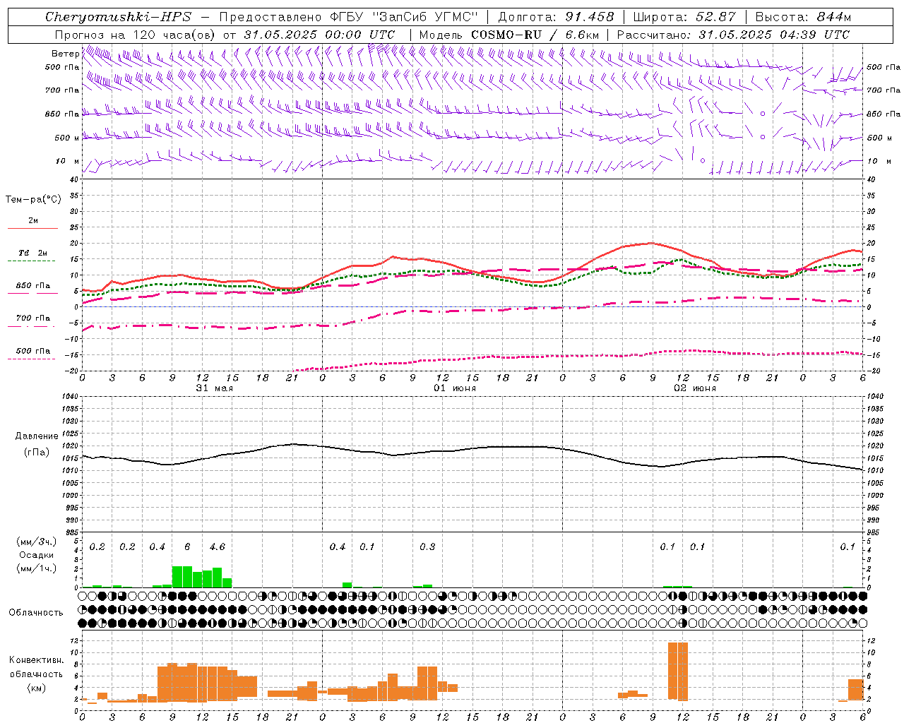Click the left '500 м' wind level label
This screenshot has height=723, width=904.
[67, 138]
